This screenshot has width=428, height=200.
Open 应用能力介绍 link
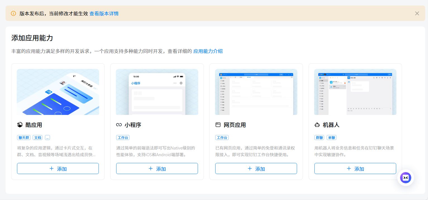pos(208,51)
